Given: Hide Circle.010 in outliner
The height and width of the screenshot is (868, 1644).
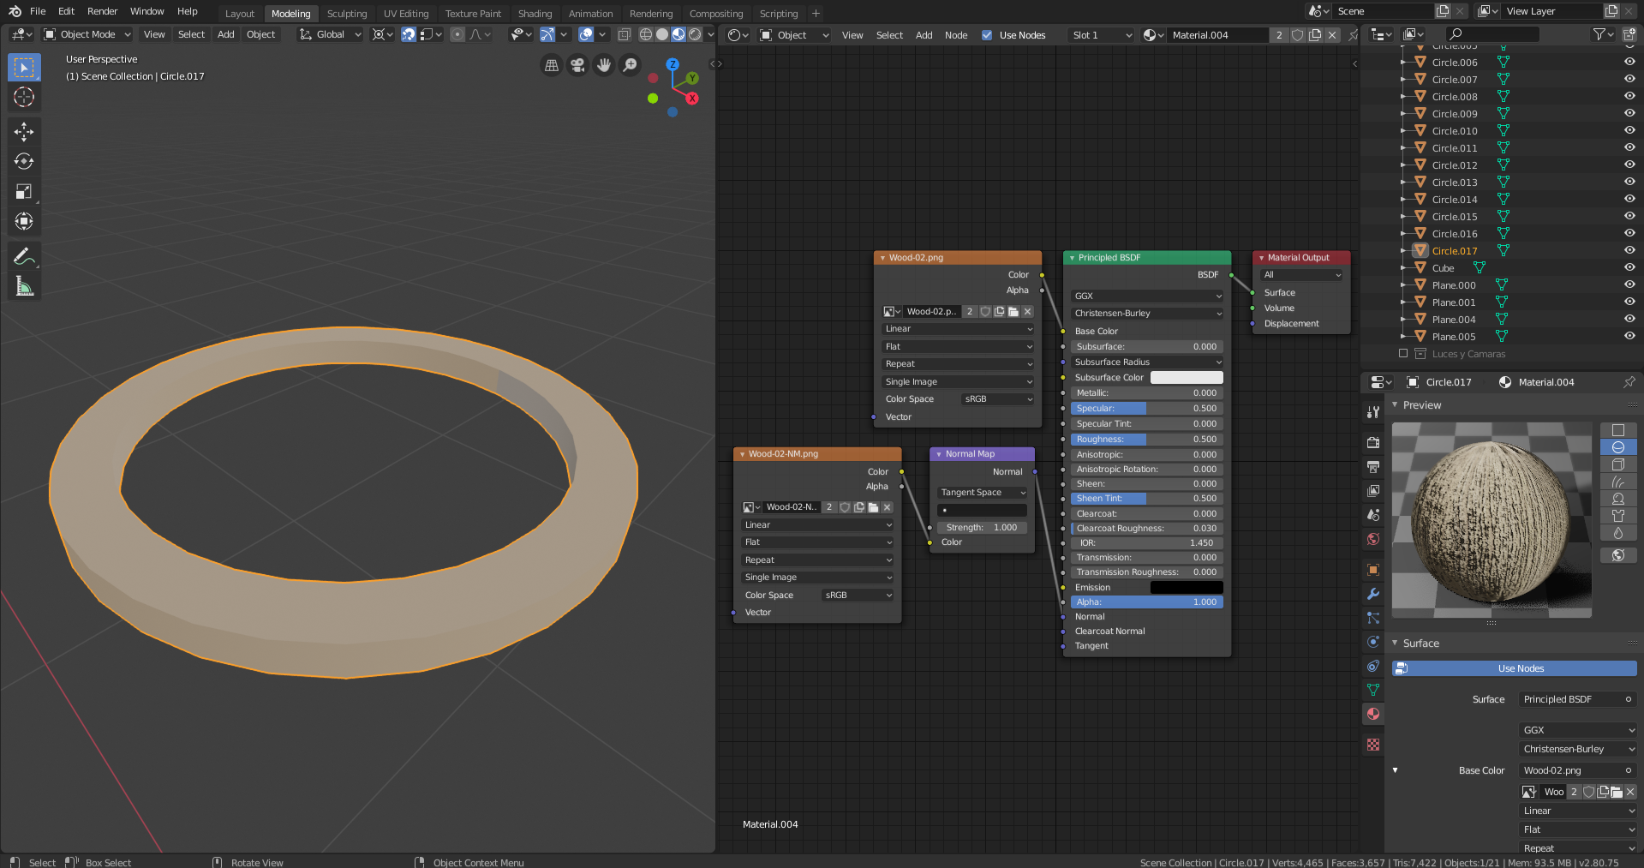Looking at the screenshot, I should pyautogui.click(x=1629, y=130).
